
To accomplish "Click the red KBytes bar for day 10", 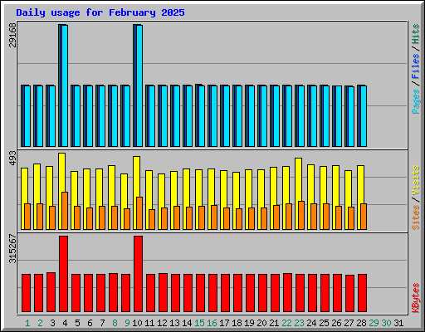I will pos(138,274).
